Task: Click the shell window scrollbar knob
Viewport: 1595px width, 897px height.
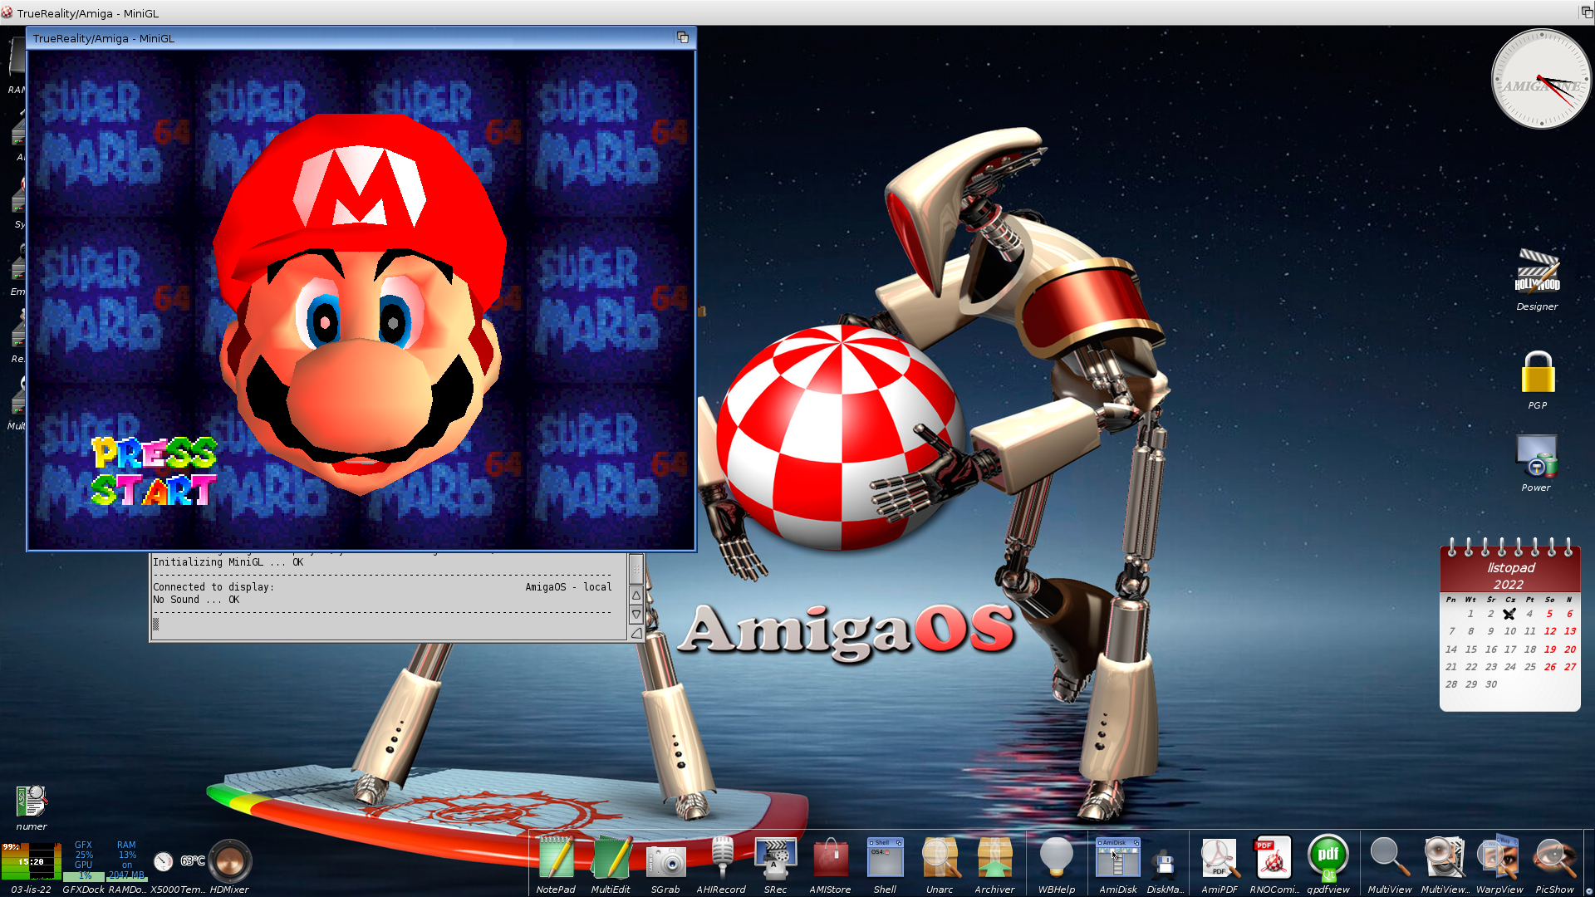Action: pos(636,569)
